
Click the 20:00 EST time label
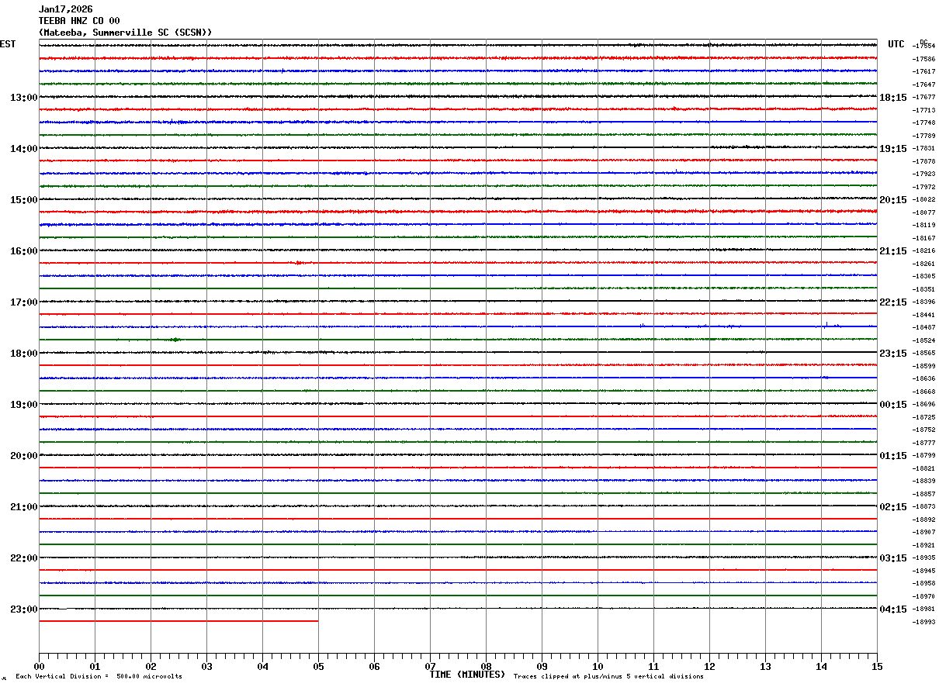[24, 456]
